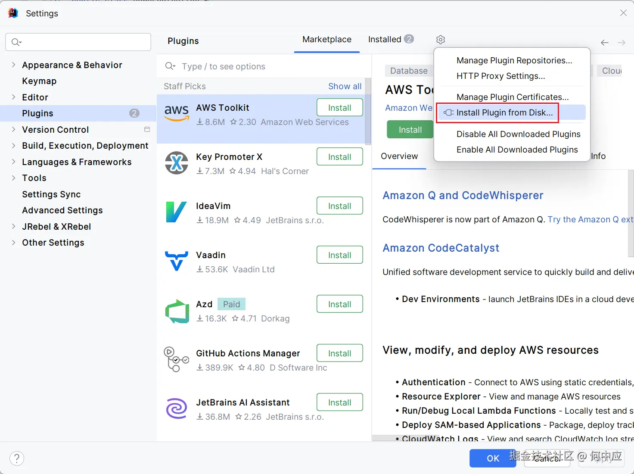634x474 pixels.
Task: Click the IdeaVim plugin icon
Action: tap(177, 212)
